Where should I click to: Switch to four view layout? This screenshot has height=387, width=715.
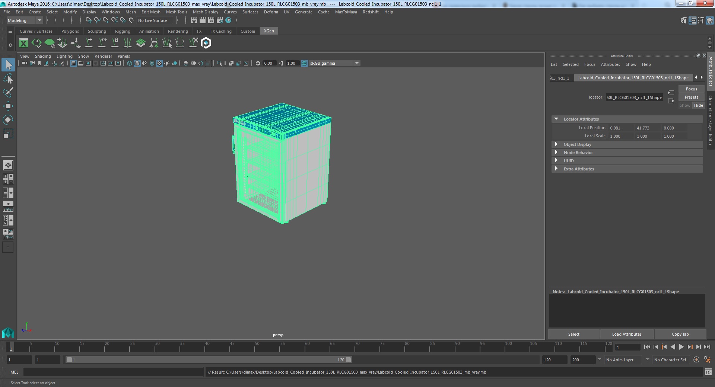click(x=8, y=179)
